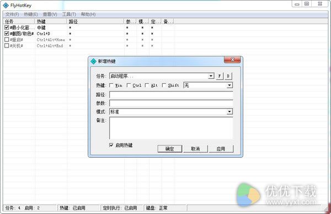Select the Ctrl+D hotkey cell

44,34
